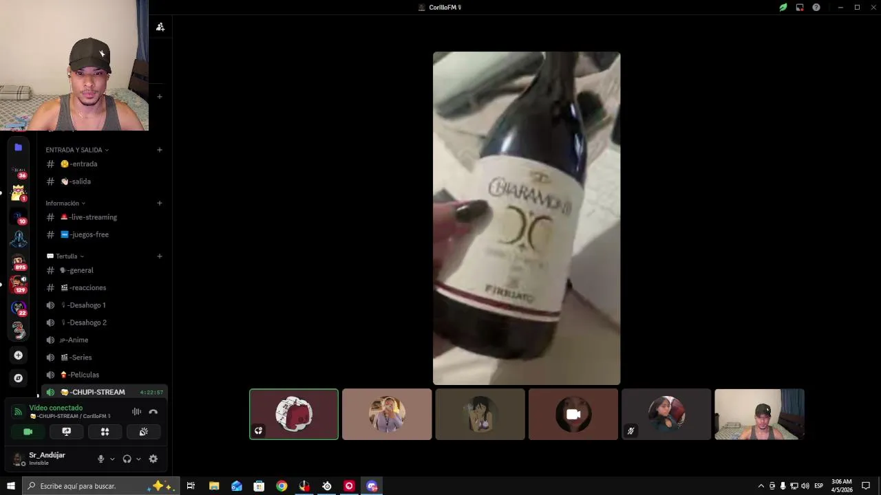Click the CorilloFM window title
Viewport: 881px width, 495px height.
[x=444, y=8]
